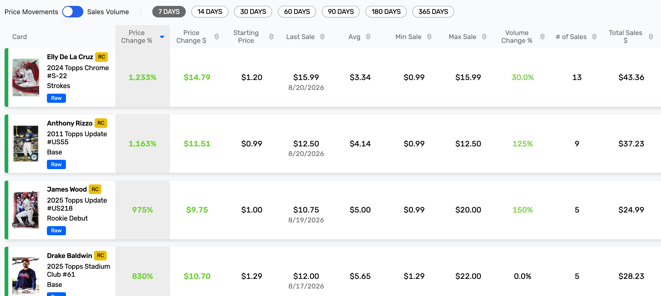Open Drake Baldwin card image
The height and width of the screenshot is (296, 661).
[26, 276]
